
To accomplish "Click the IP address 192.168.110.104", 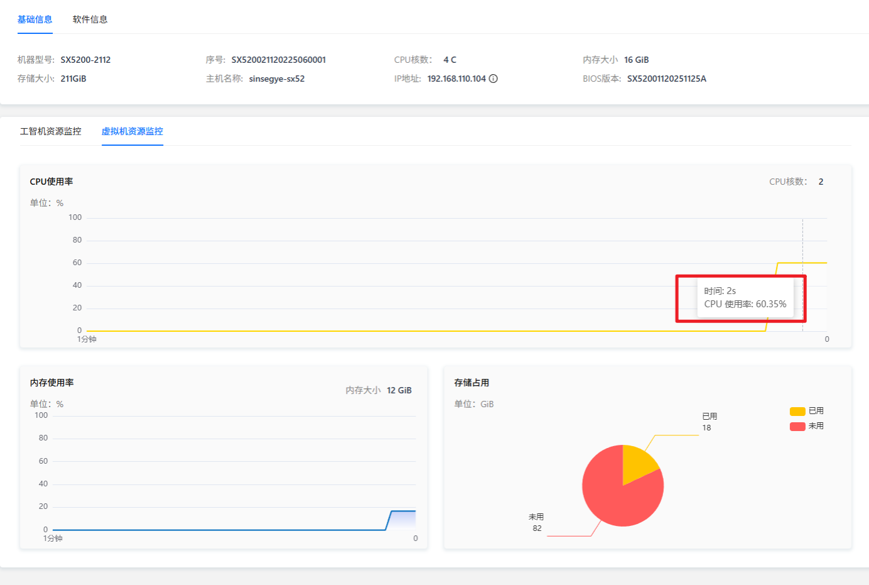I will 456,79.
